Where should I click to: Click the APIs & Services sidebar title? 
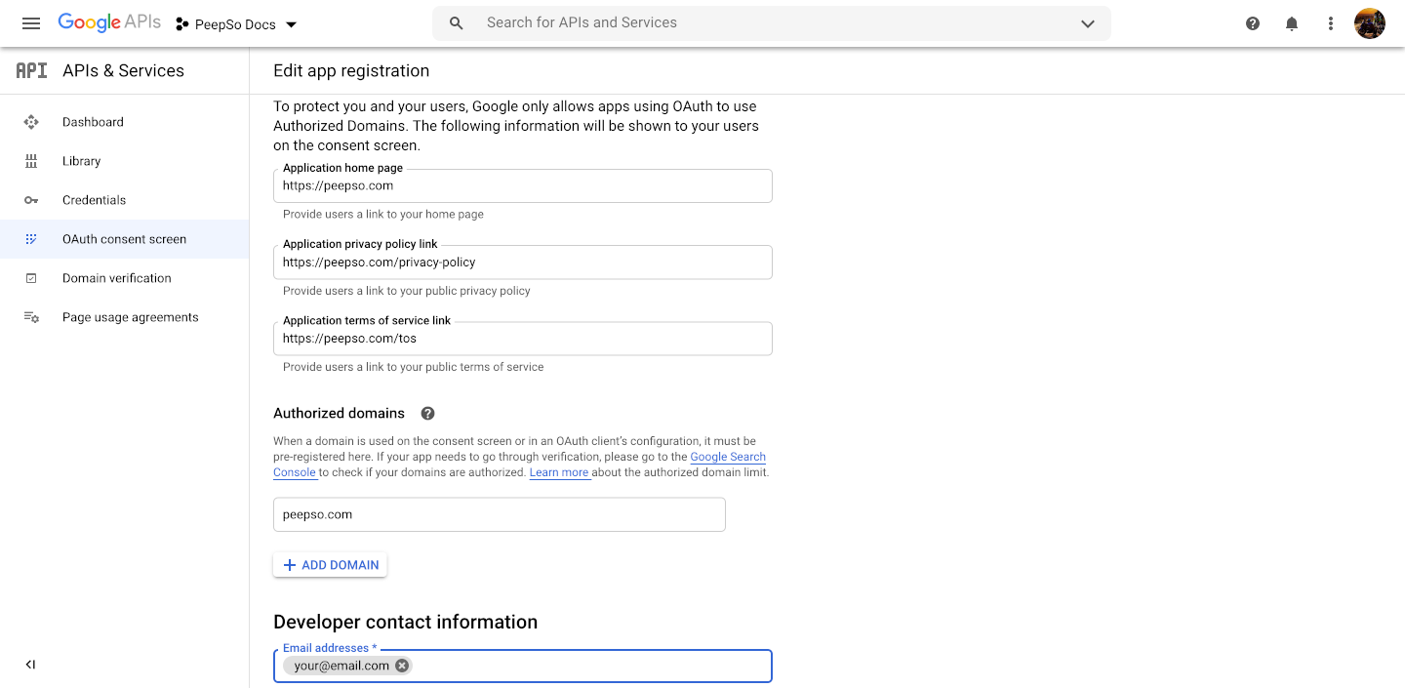tap(123, 70)
